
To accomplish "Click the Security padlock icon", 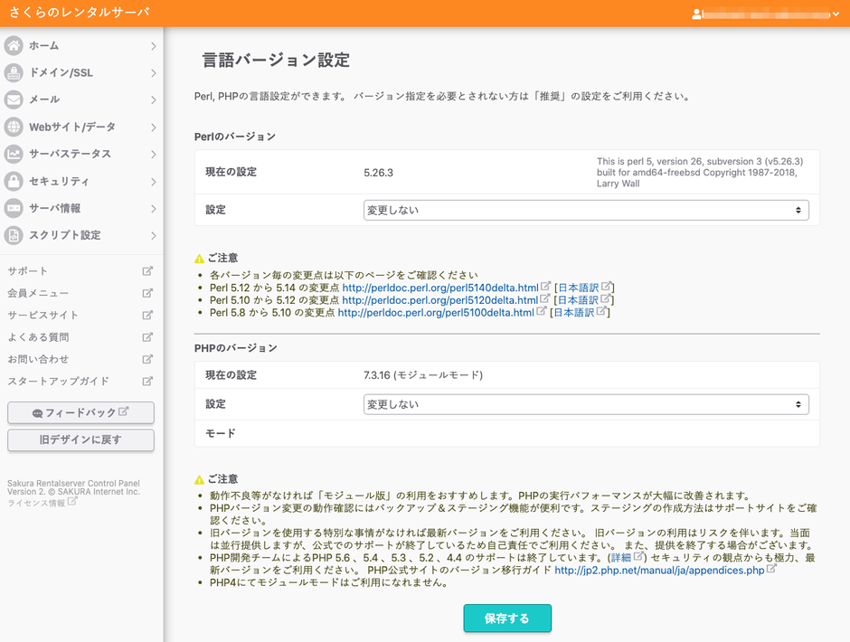I will 14,182.
